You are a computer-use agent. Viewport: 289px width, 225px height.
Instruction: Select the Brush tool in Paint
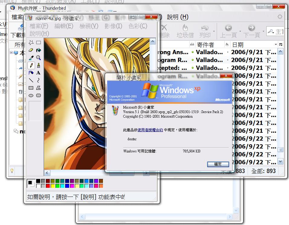point(39,65)
